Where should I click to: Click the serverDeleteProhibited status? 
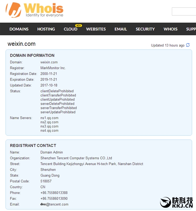pos(57,104)
